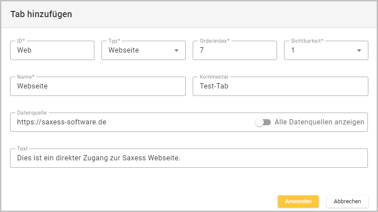Click the Text field with the Saxess description

click(x=189, y=158)
